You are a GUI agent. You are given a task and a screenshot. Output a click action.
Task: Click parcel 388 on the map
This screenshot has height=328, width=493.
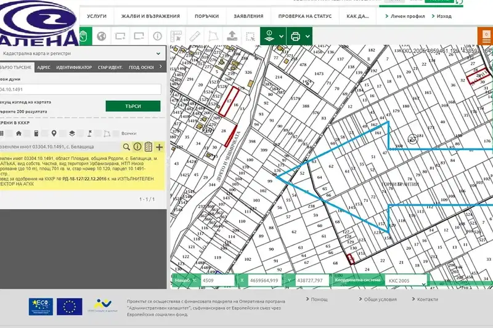(x=306, y=106)
